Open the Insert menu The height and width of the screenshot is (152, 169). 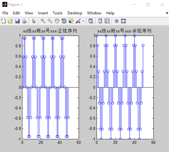pos(43,13)
